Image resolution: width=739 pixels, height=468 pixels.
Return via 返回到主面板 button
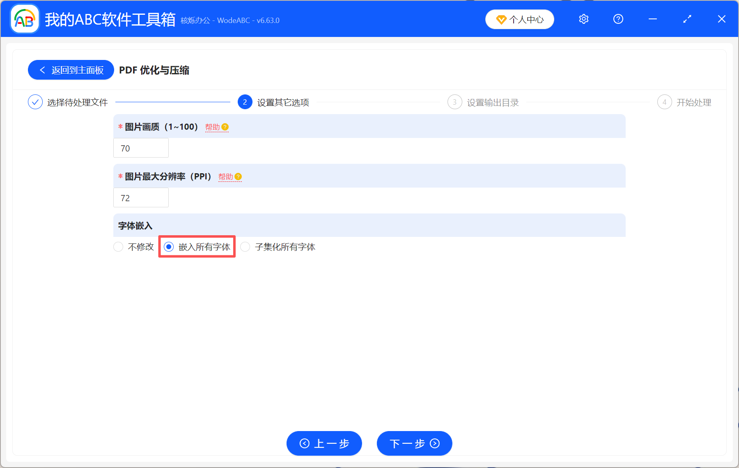[x=71, y=70]
